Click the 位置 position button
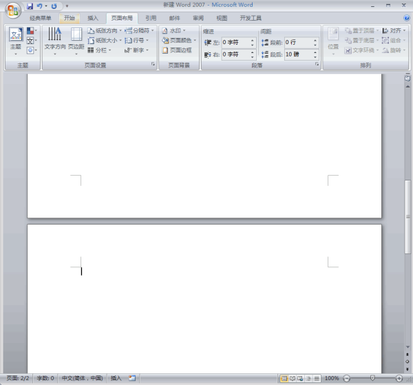Image resolution: width=413 pixels, height=385 pixels. click(x=333, y=41)
